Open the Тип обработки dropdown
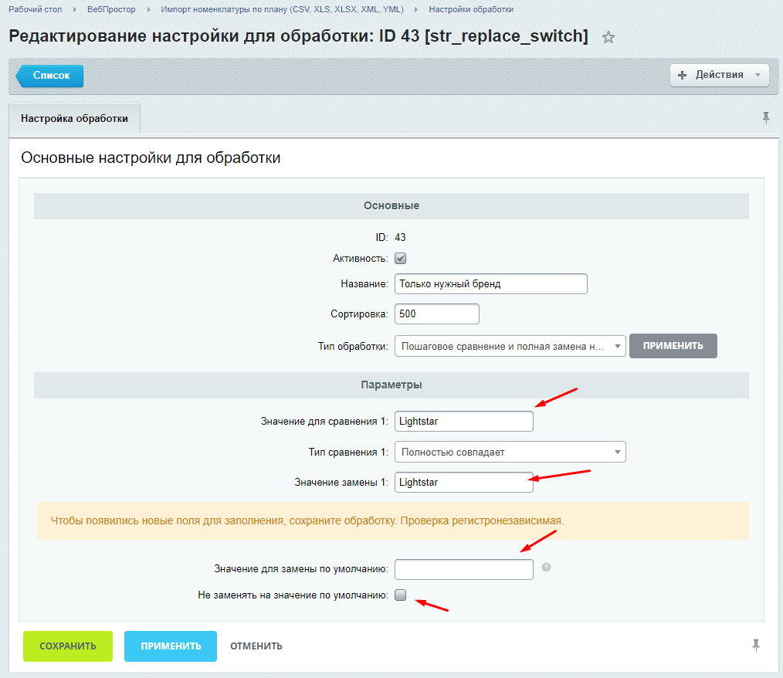Image resolution: width=783 pixels, height=678 pixels. coord(510,346)
